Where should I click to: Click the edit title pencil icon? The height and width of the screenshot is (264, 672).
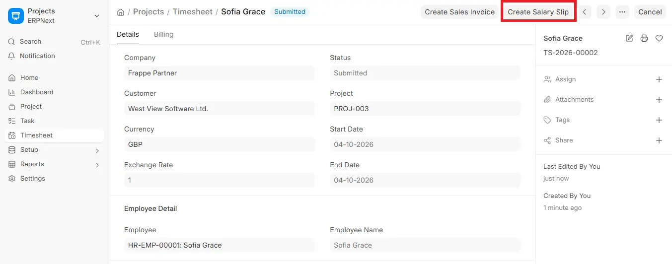tap(629, 38)
